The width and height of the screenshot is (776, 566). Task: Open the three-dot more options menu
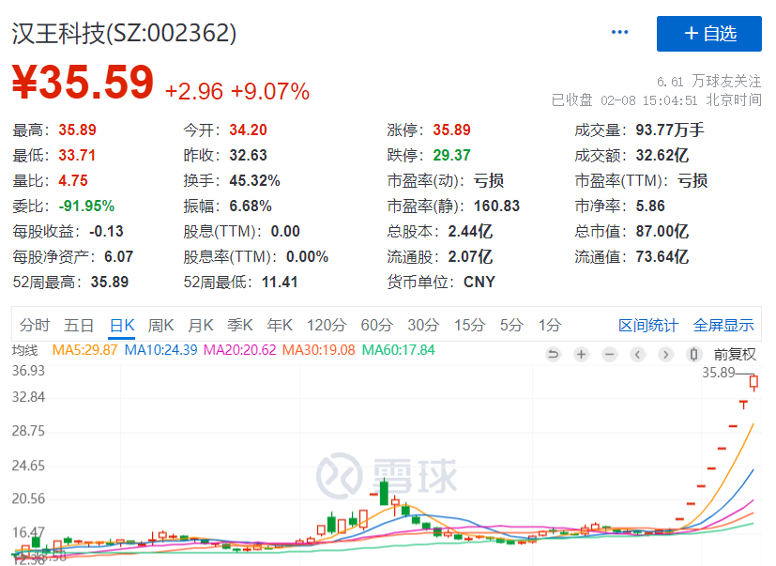(x=620, y=33)
